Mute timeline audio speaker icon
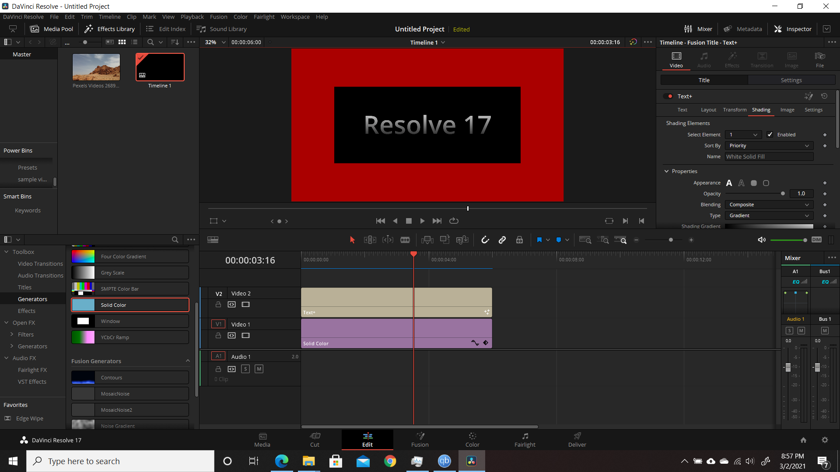This screenshot has width=840, height=472. 762,240
